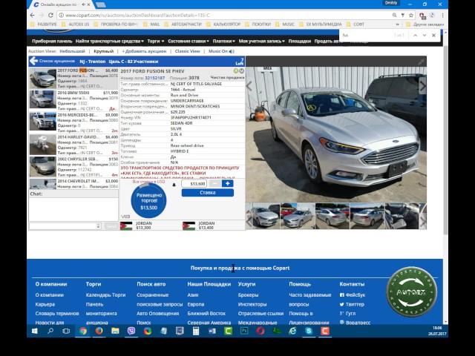The image size is (475, 356).
Task: Close the find-in-page bar
Action: tap(433, 35)
